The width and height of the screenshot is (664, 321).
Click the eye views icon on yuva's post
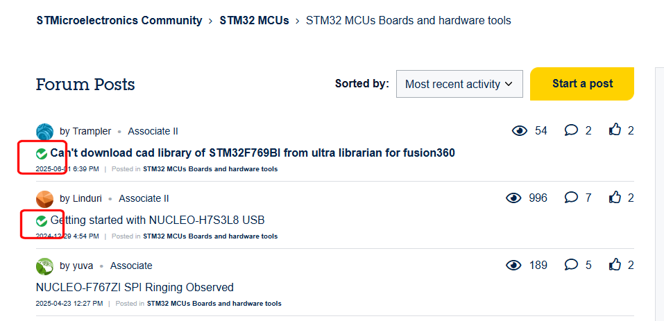513,266
